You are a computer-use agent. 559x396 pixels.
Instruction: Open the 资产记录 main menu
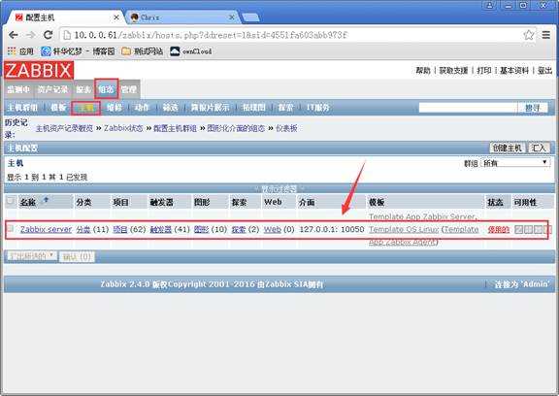52,89
